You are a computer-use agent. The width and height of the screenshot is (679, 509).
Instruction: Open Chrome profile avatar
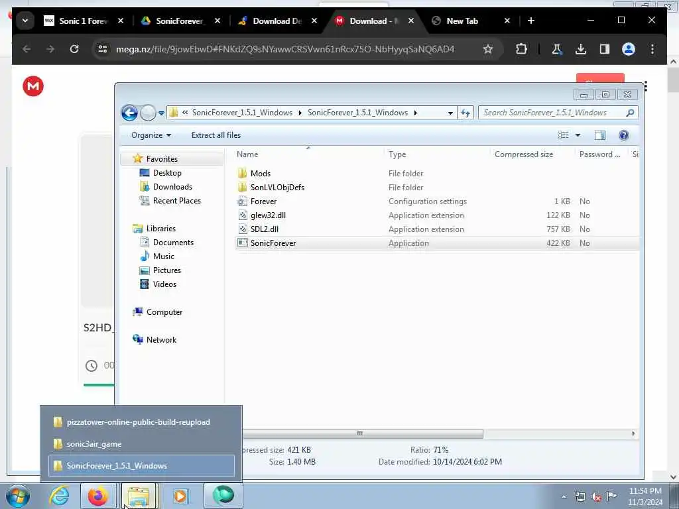click(x=629, y=49)
